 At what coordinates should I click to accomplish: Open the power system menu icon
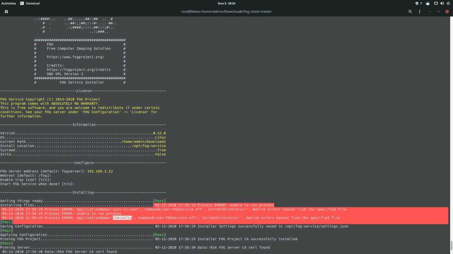coord(448,3)
